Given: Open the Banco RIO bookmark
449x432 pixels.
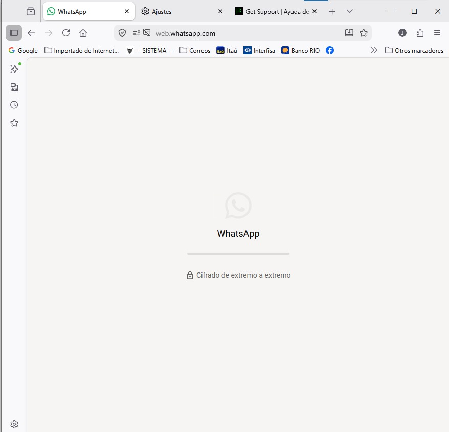Looking at the screenshot, I should pos(300,51).
